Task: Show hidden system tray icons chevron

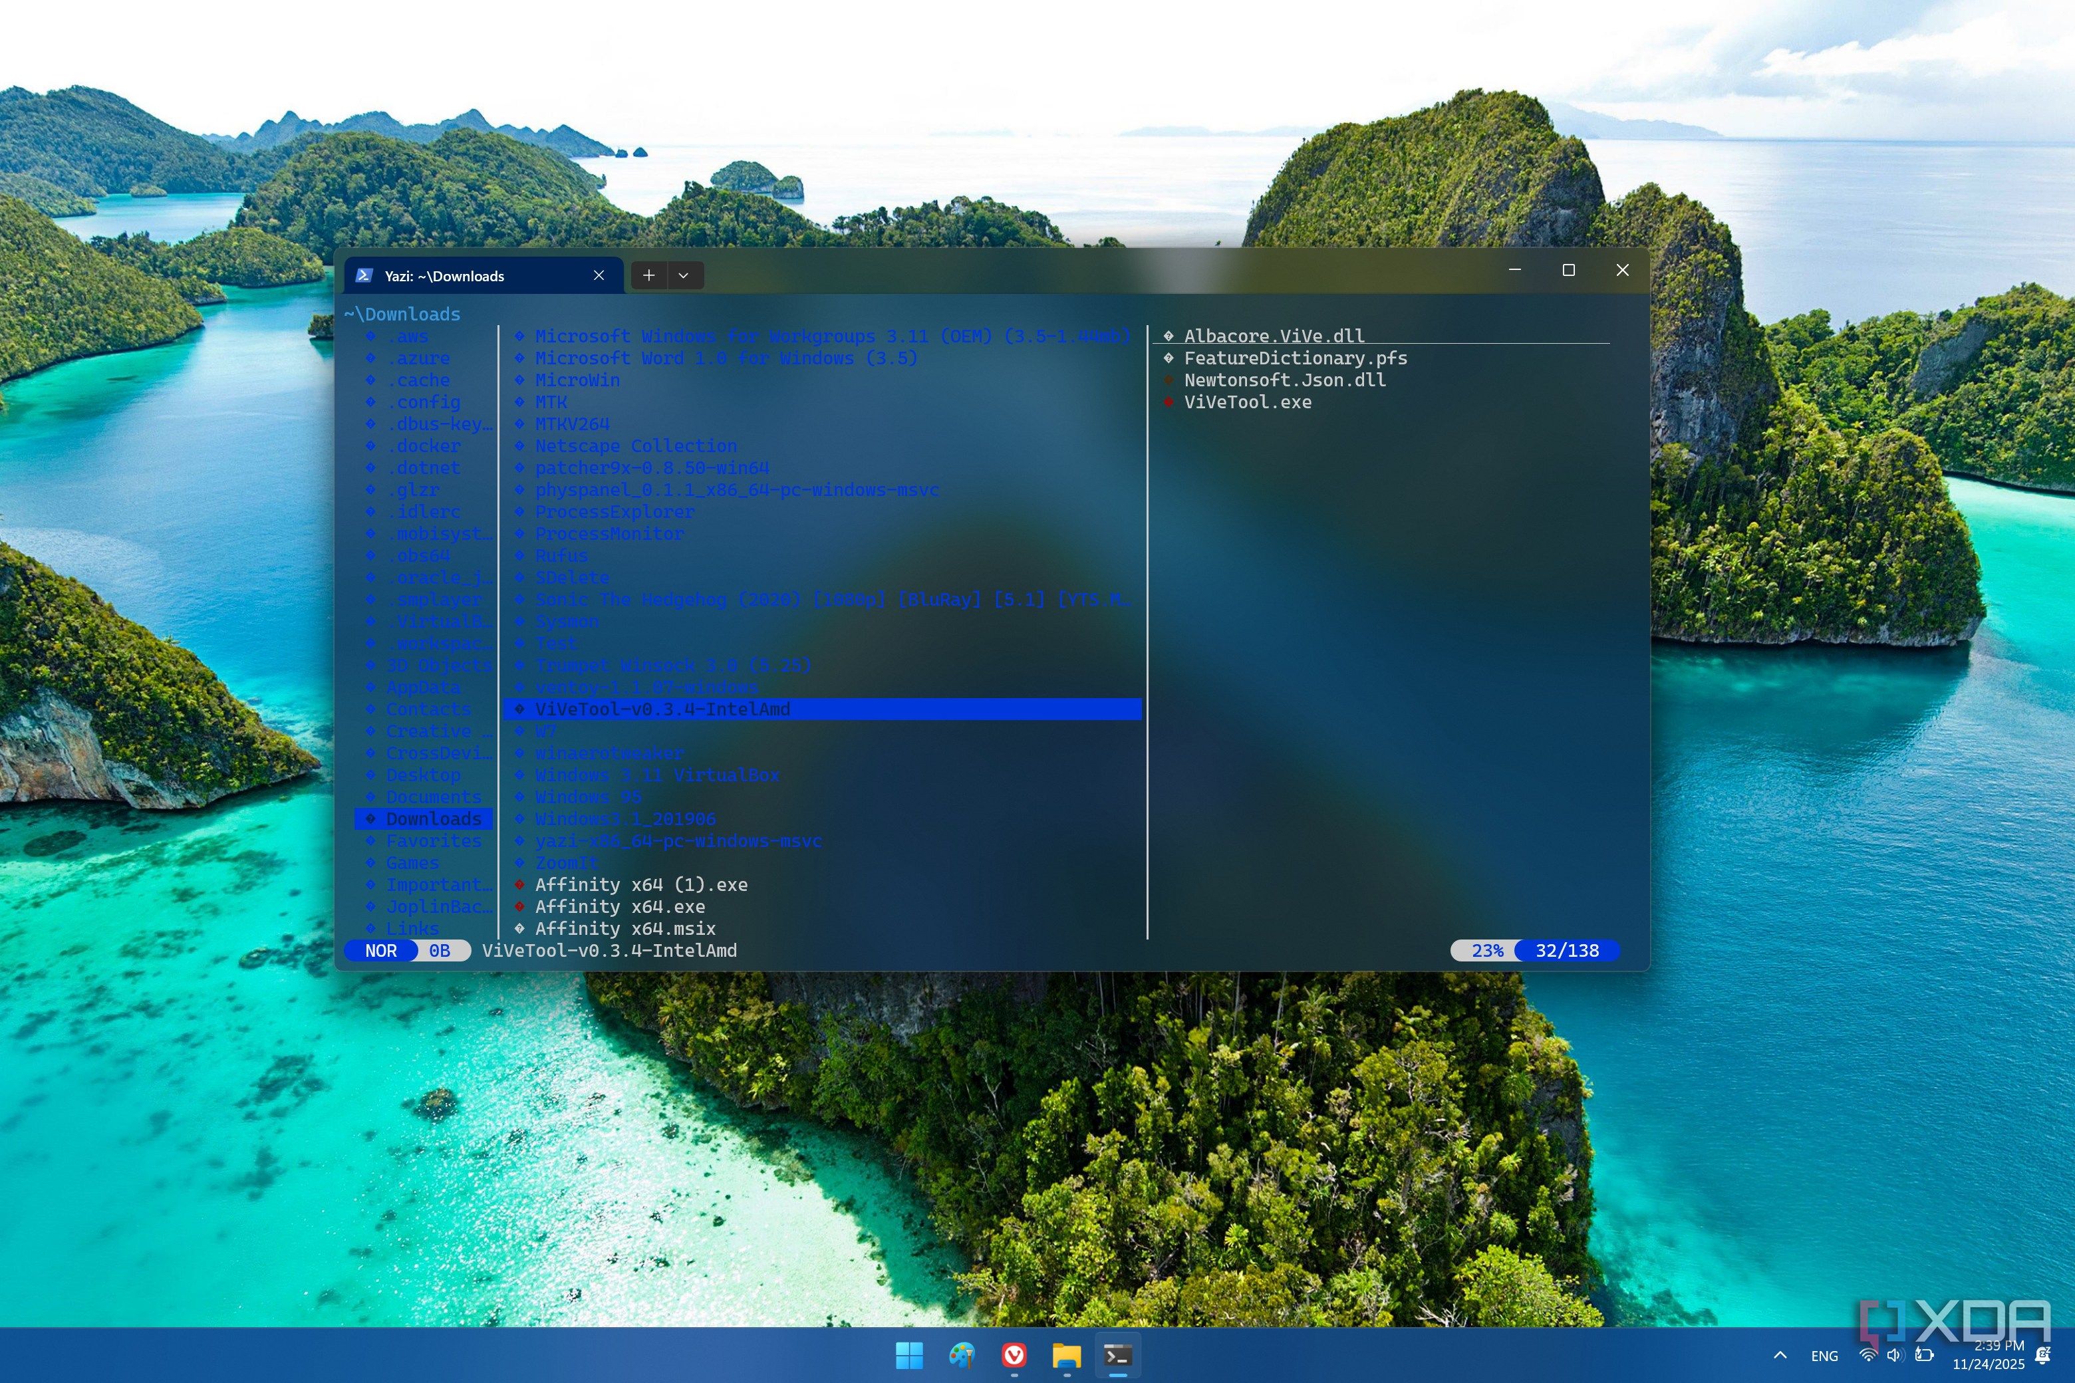Action: pos(1780,1356)
